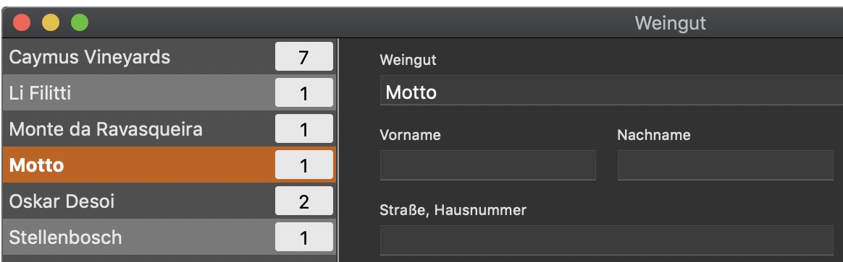Click the divider between list and form
Screen dimensions: 843x262
(x=337, y=150)
